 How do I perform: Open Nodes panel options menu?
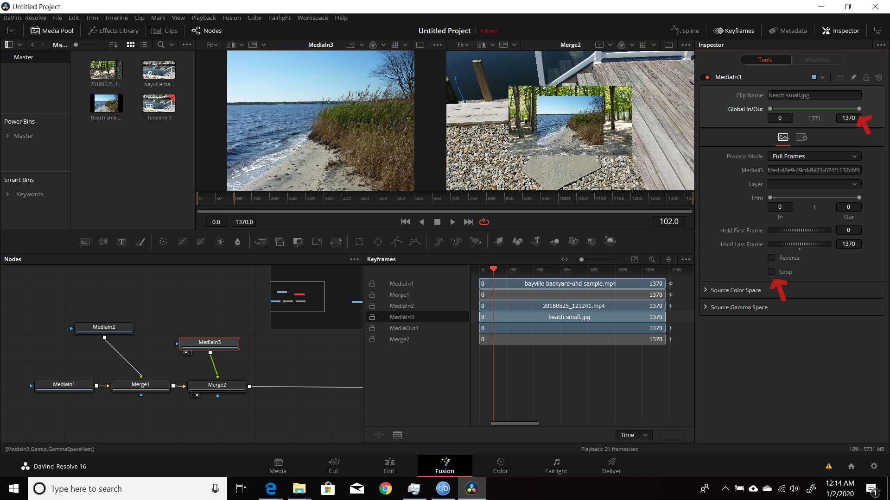tap(355, 259)
